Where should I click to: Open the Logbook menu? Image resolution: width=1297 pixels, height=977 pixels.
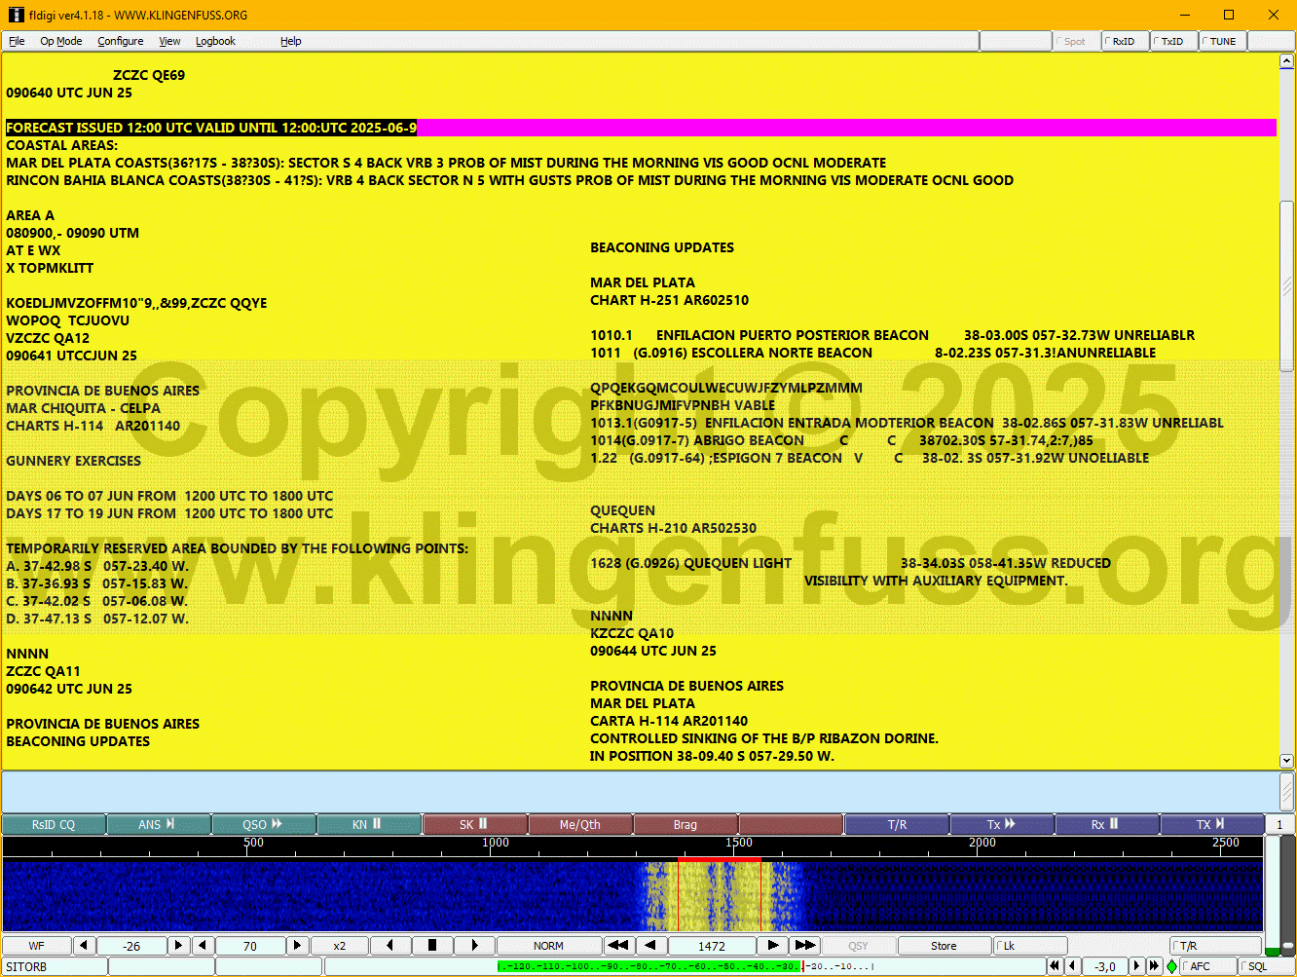tap(215, 41)
